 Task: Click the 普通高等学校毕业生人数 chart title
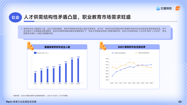(57, 47)
